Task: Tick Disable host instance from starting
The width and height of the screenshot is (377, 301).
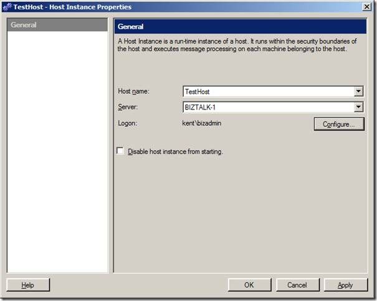Action: point(120,151)
